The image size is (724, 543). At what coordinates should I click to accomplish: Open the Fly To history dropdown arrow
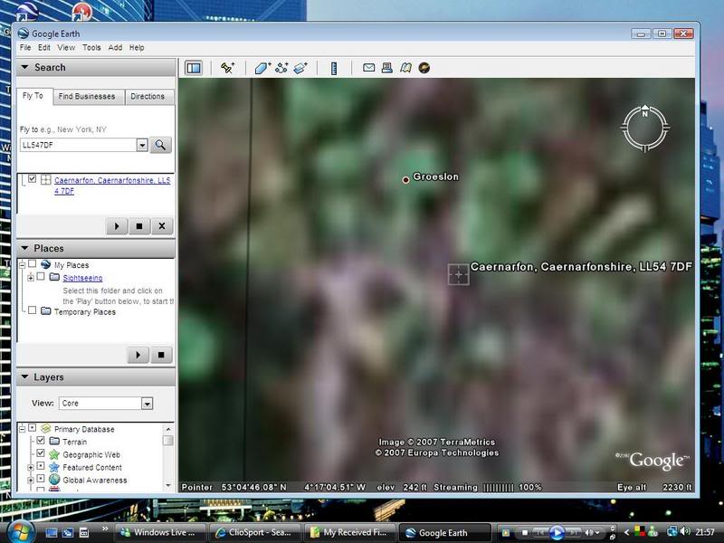[x=142, y=145]
